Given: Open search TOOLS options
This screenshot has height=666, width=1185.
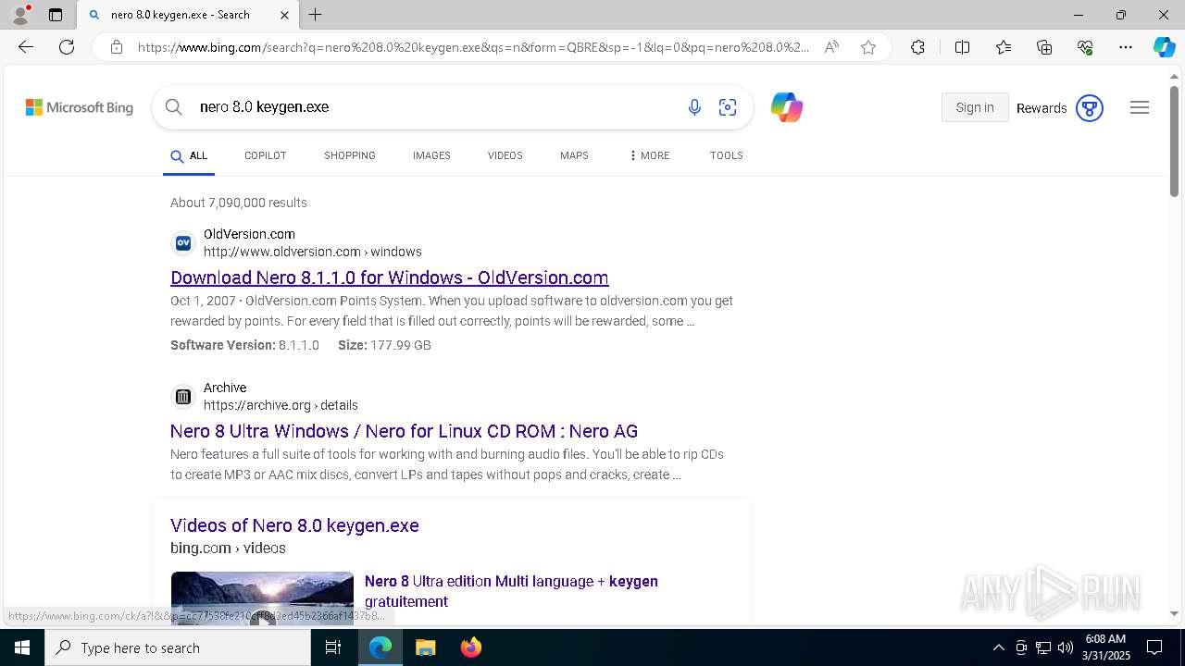Looking at the screenshot, I should (x=727, y=155).
